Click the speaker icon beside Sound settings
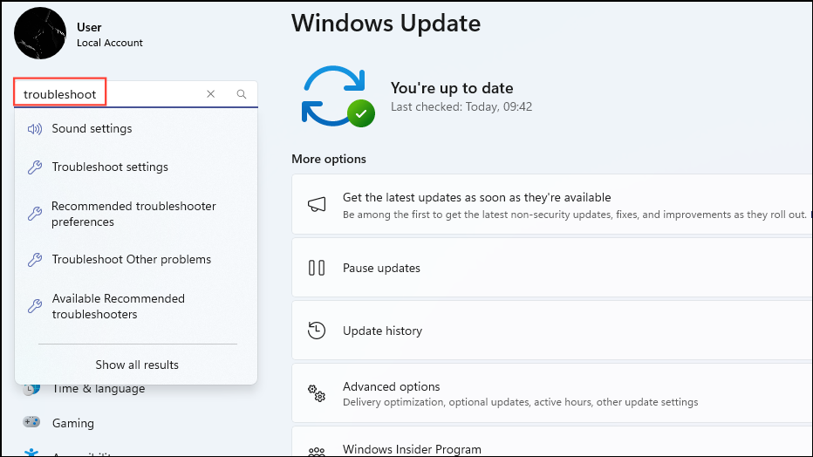This screenshot has height=457, width=813. [x=35, y=128]
